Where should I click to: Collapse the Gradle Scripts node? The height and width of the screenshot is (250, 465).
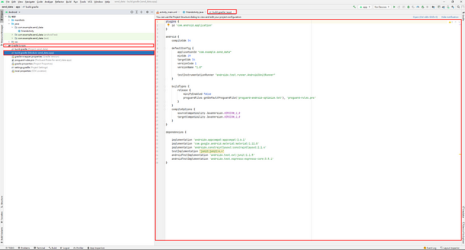coord(5,46)
